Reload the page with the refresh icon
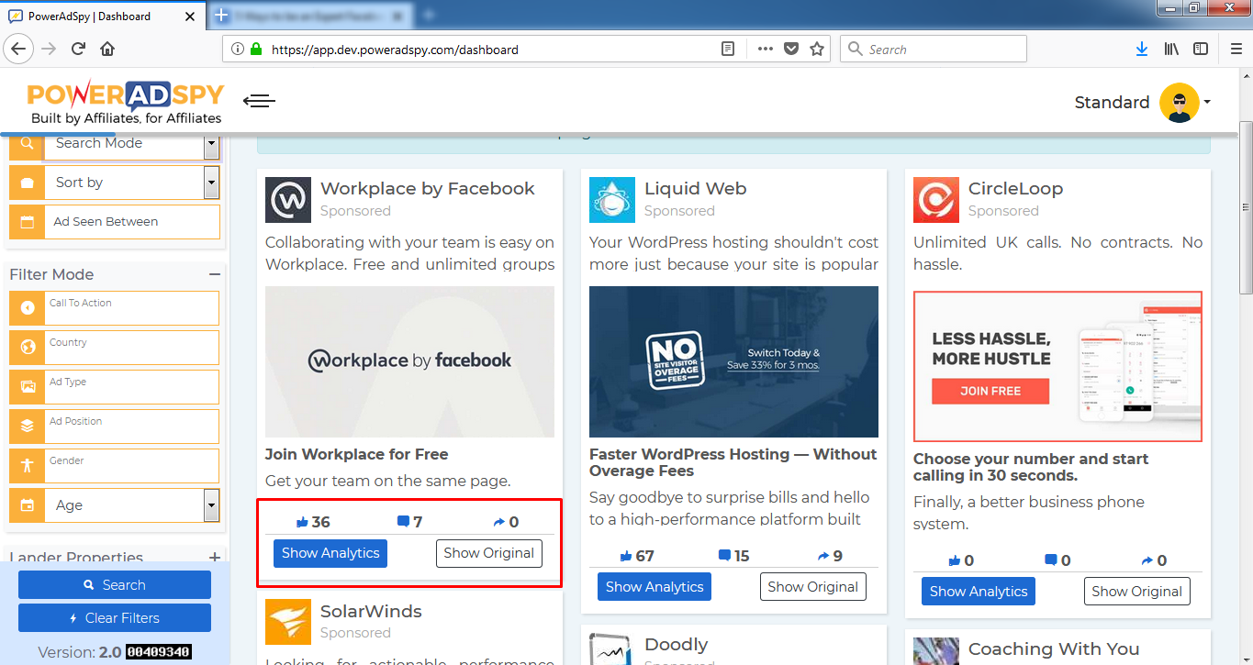This screenshot has width=1253, height=665. pos(78,50)
